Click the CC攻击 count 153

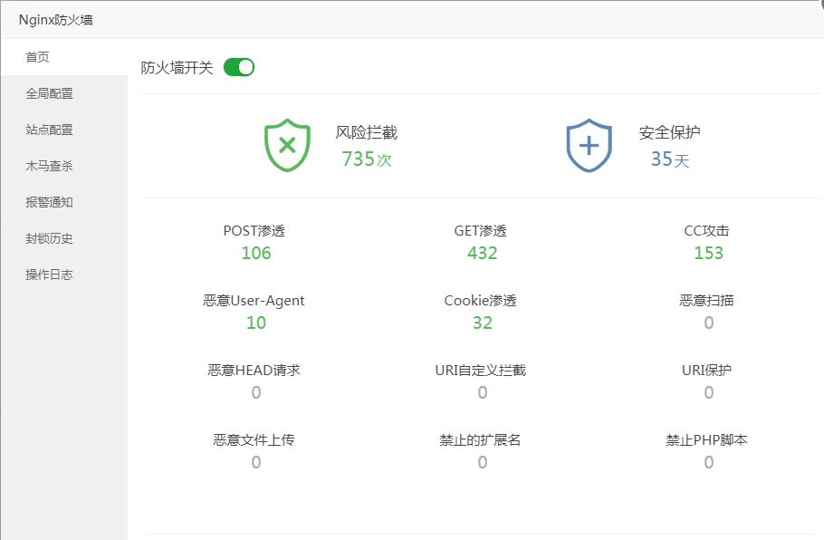[708, 253]
